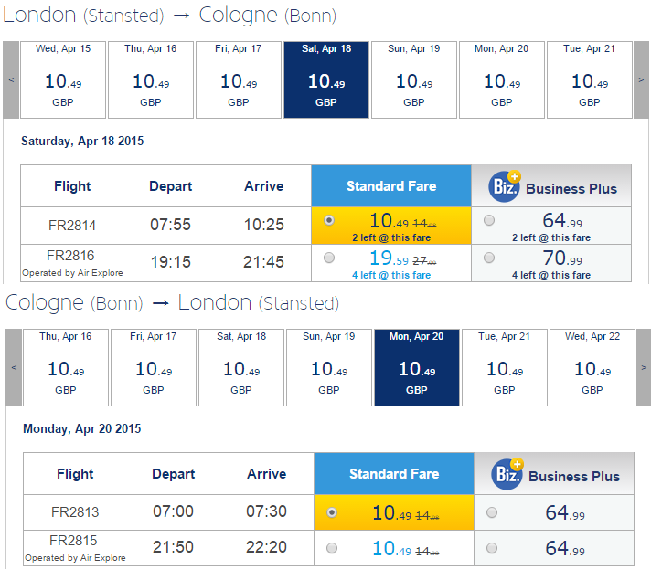
Task: Click the next dates arrow for Cologne to London
Action: tap(644, 367)
